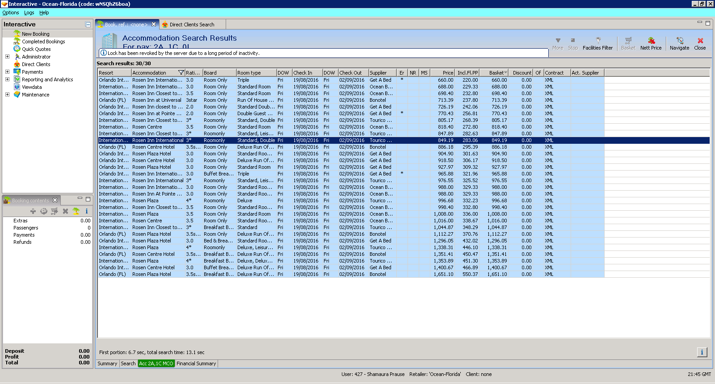Sort results by Resort column header
This screenshot has width=715, height=384.
pos(114,73)
